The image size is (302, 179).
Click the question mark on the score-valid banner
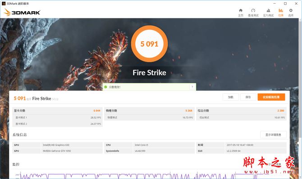click(192, 87)
